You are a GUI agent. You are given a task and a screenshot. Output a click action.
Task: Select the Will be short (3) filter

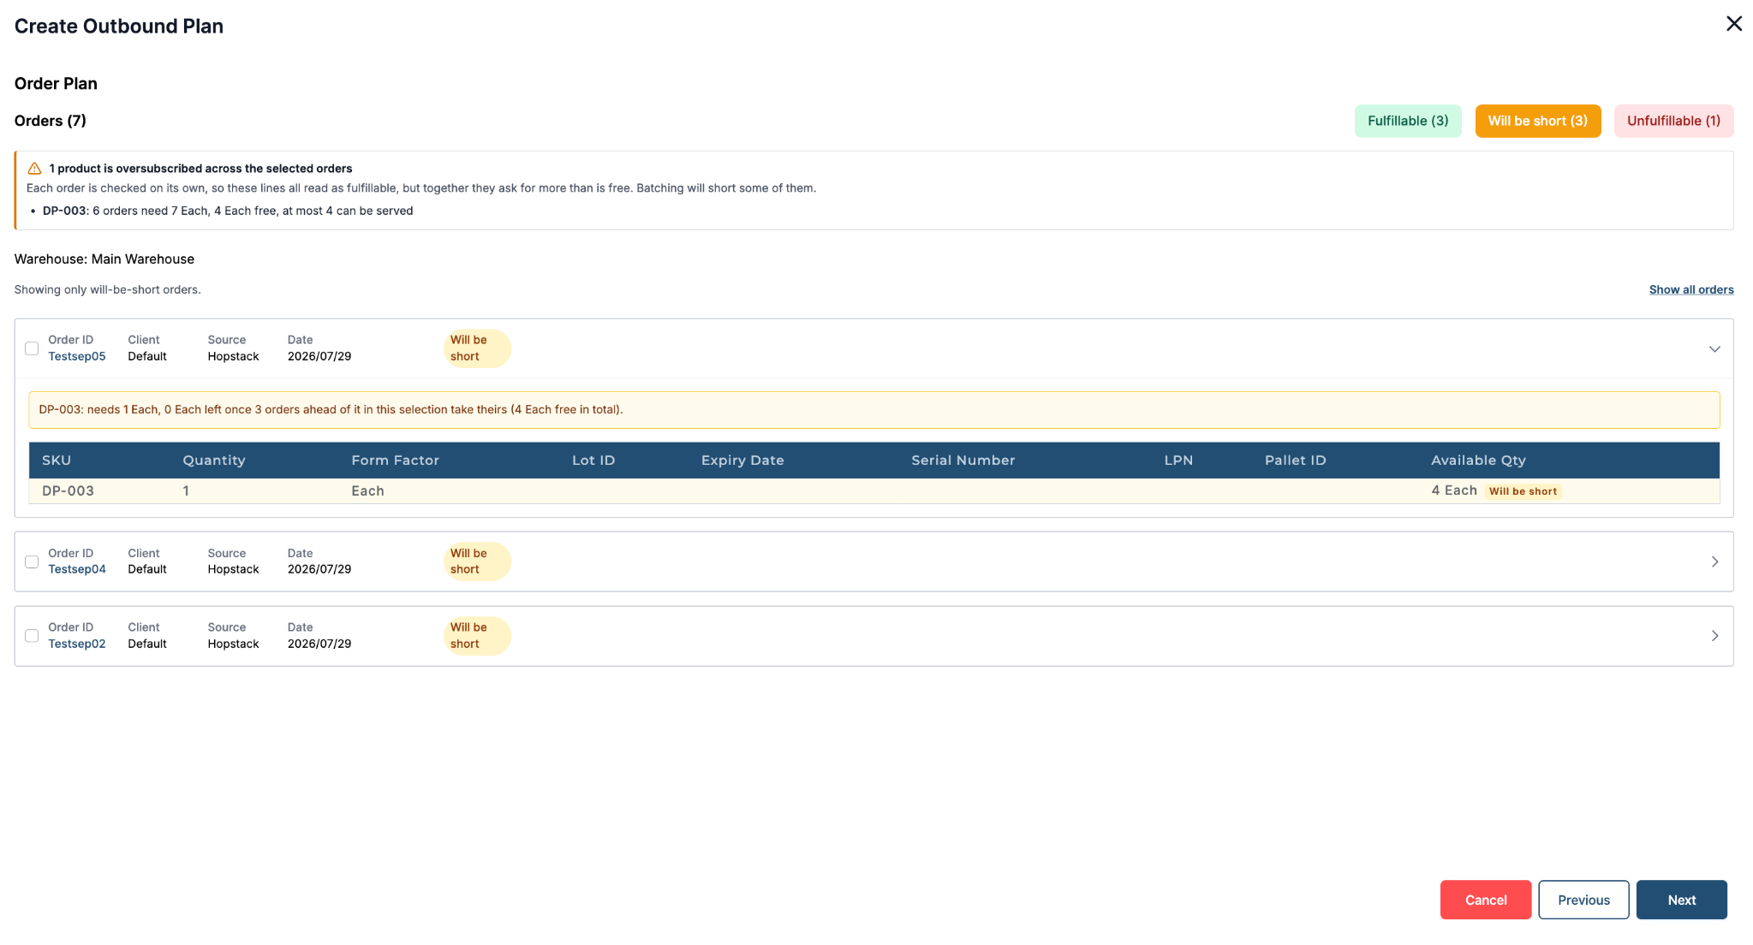(1537, 121)
